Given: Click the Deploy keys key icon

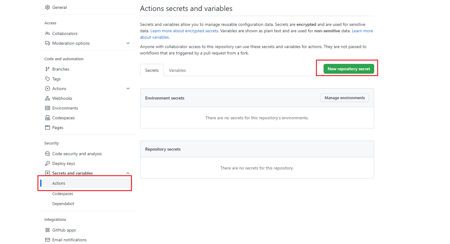Looking at the screenshot, I should click(48, 163).
